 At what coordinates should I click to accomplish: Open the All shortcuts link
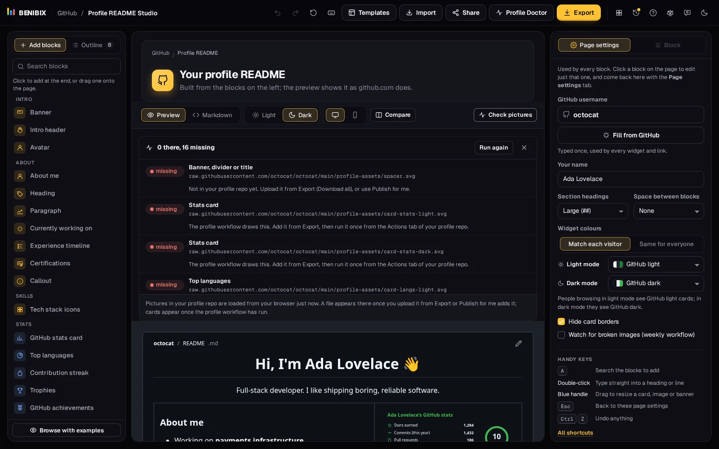pyautogui.click(x=575, y=433)
